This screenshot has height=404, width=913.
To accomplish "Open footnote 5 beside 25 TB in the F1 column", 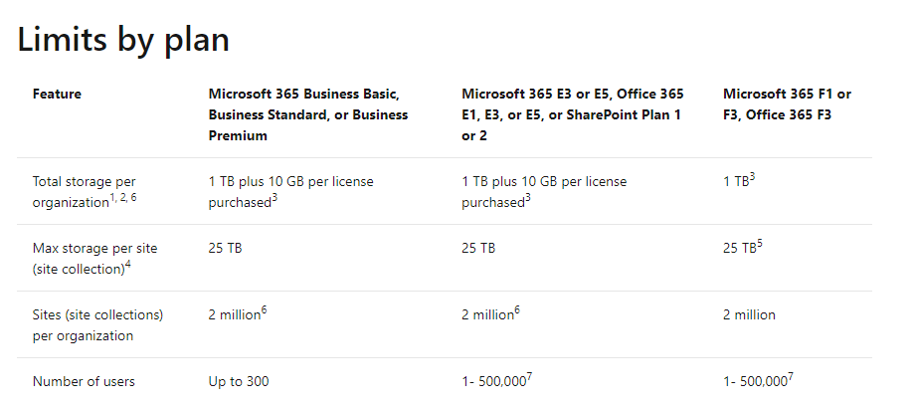I will (760, 244).
